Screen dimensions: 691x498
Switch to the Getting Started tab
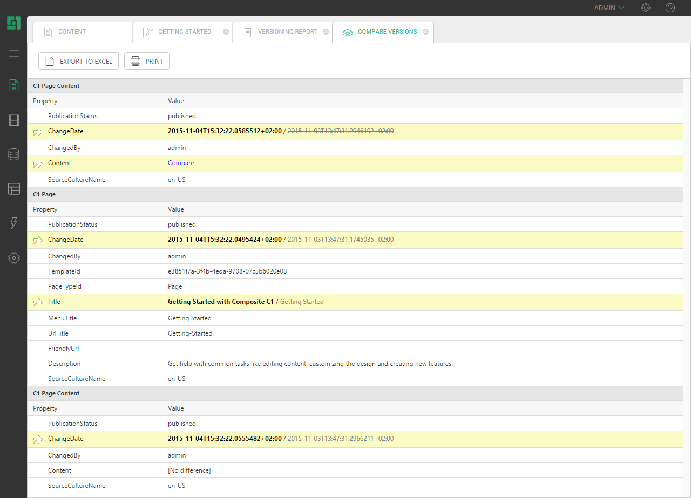click(x=184, y=32)
